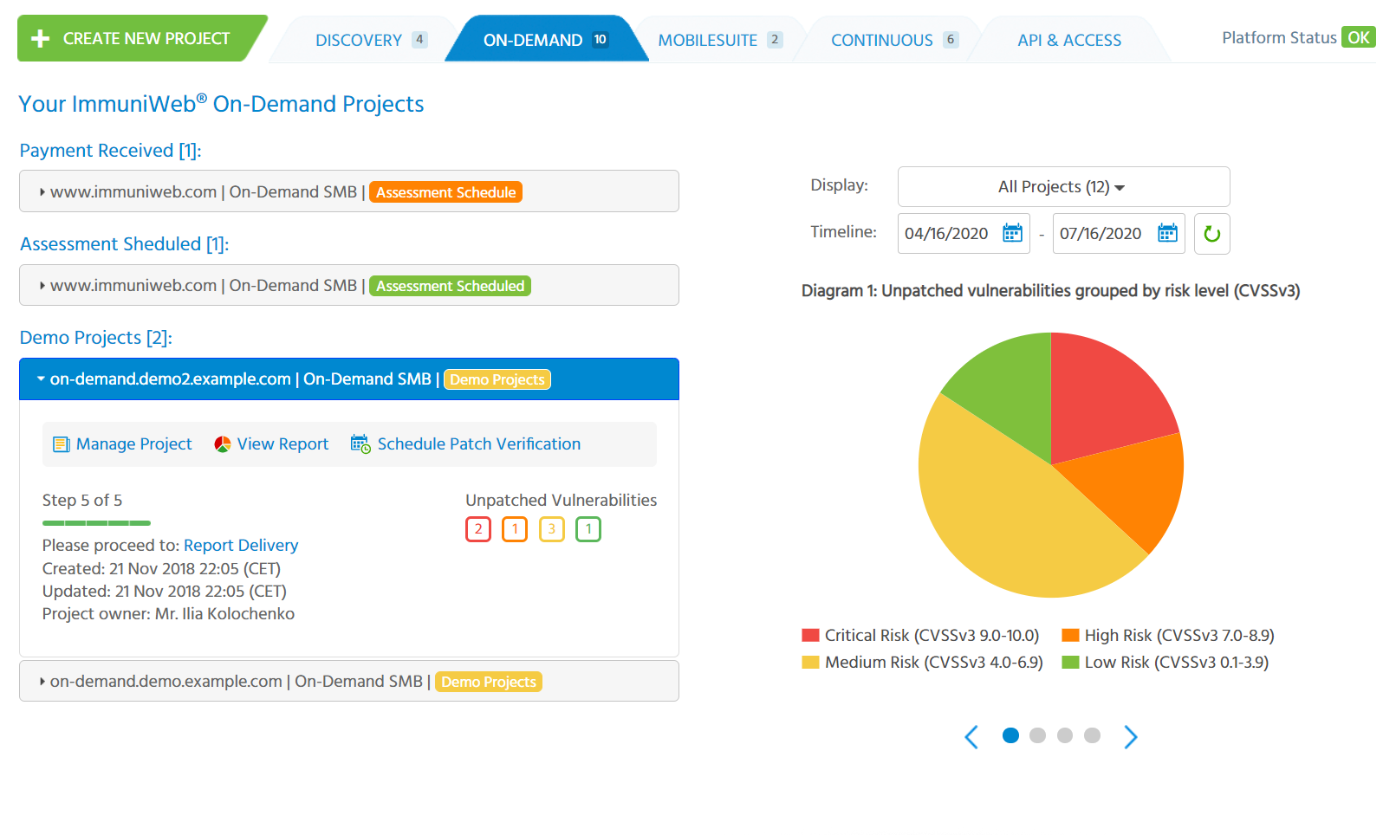The width and height of the screenshot is (1396, 835).
Task: Click the green Assessment Scheduled badge
Action: click(x=450, y=286)
